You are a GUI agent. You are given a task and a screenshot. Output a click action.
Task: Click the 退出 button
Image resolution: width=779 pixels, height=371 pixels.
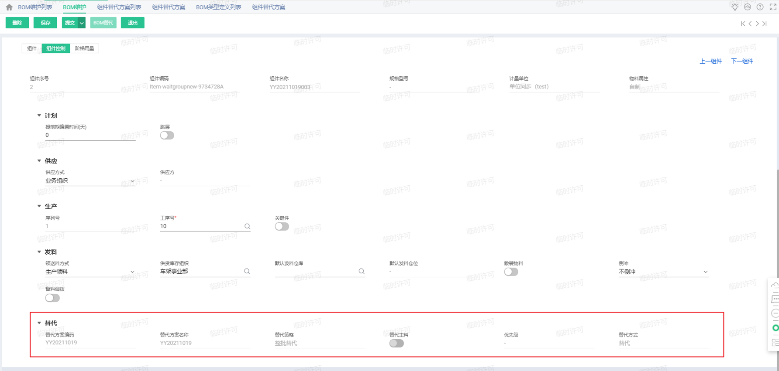[133, 23]
